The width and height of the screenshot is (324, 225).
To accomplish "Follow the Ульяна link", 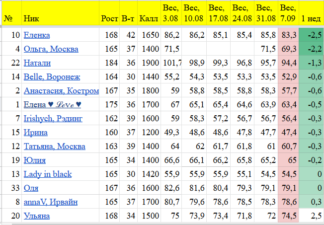I will tap(38, 216).
